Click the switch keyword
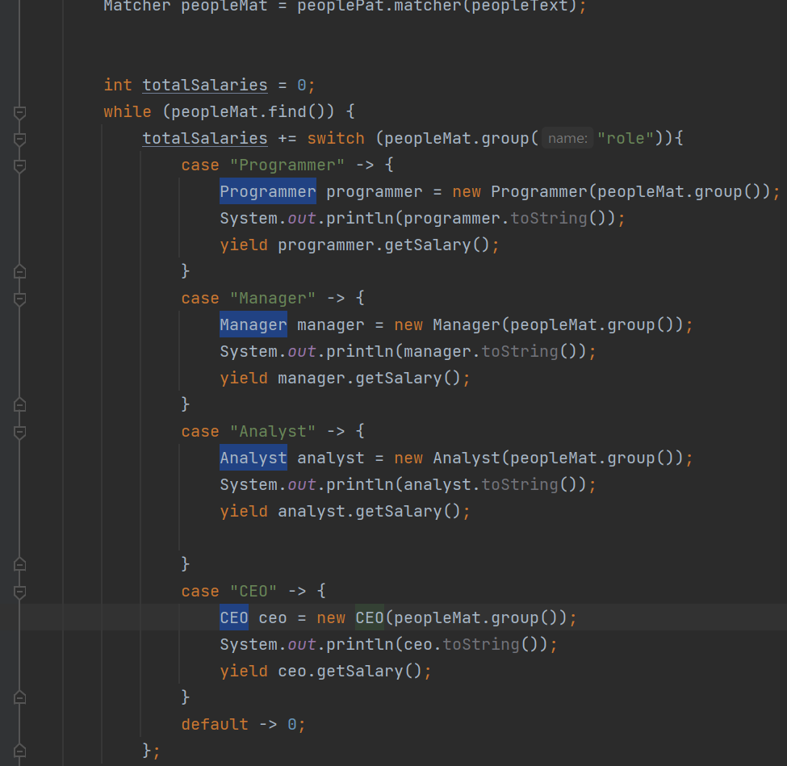 [x=336, y=138]
